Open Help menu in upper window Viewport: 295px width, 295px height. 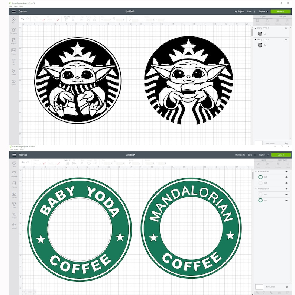(x=21, y=6)
